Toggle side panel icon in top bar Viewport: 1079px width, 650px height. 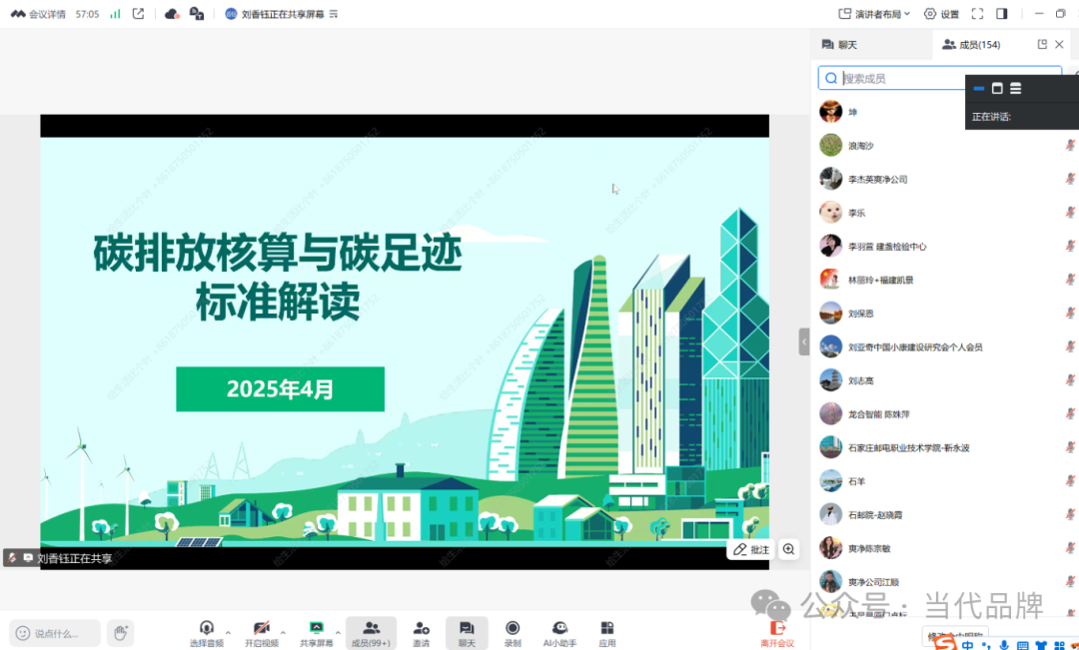click(1002, 14)
